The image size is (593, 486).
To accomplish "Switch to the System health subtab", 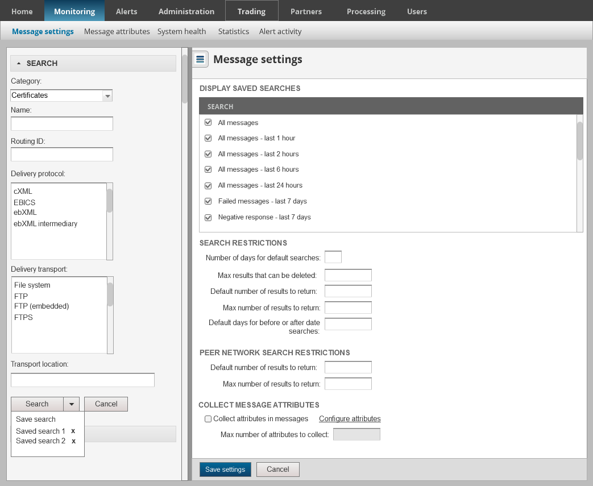I will pyautogui.click(x=181, y=31).
